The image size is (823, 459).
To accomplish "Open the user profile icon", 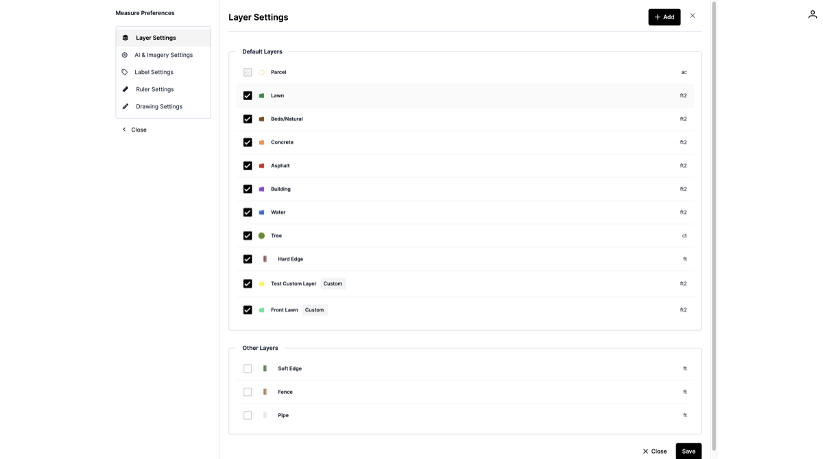I will pos(812,14).
